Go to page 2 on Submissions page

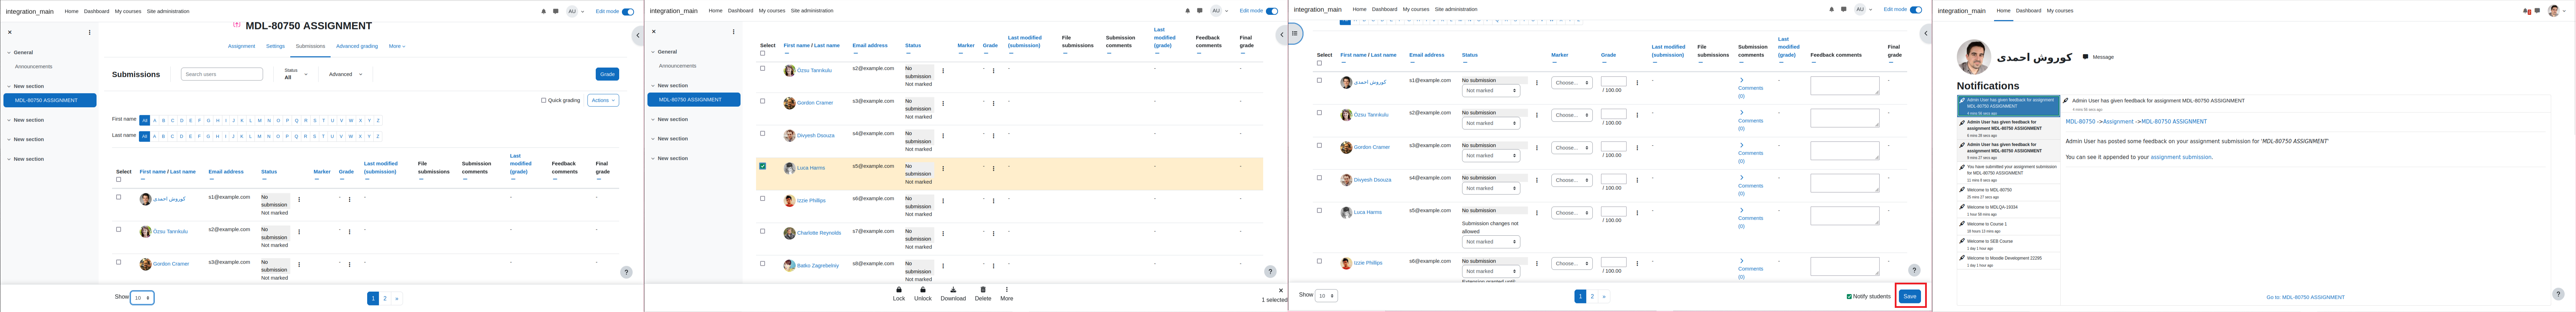tap(385, 298)
